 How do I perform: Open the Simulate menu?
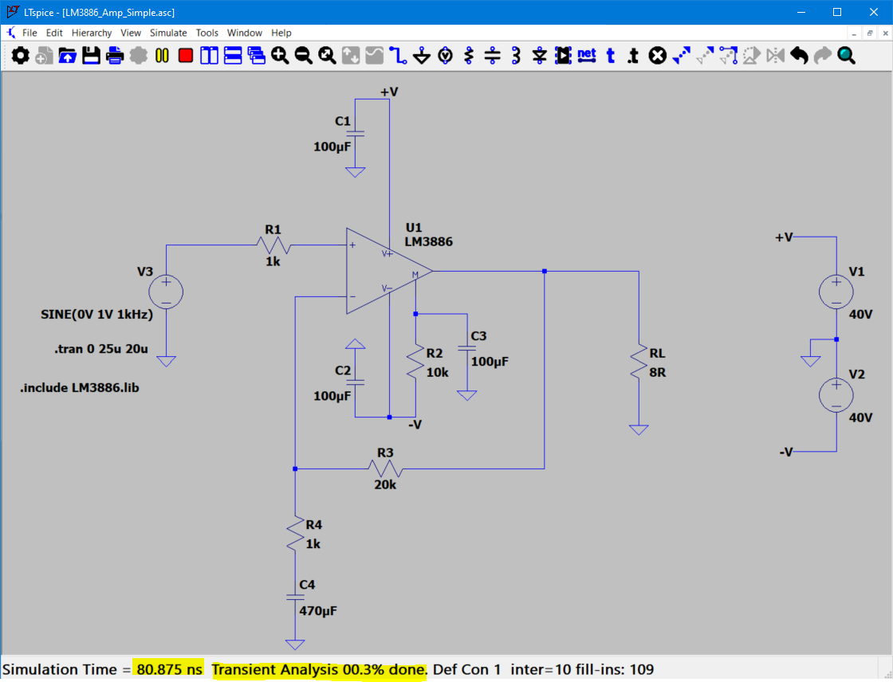point(168,33)
